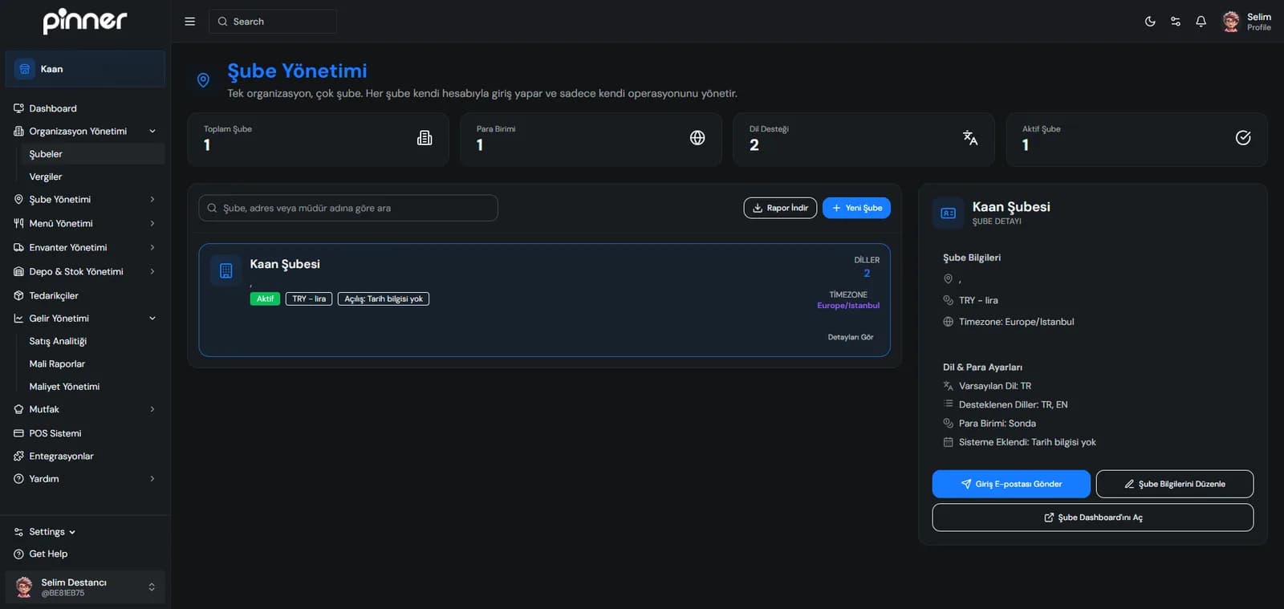This screenshot has height=609, width=1284.
Task: Open Vergiler under Organizasyon Yönetimi
Action: pos(46,177)
